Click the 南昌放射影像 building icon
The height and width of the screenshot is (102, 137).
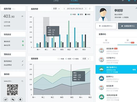pyautogui.click(x=101, y=97)
